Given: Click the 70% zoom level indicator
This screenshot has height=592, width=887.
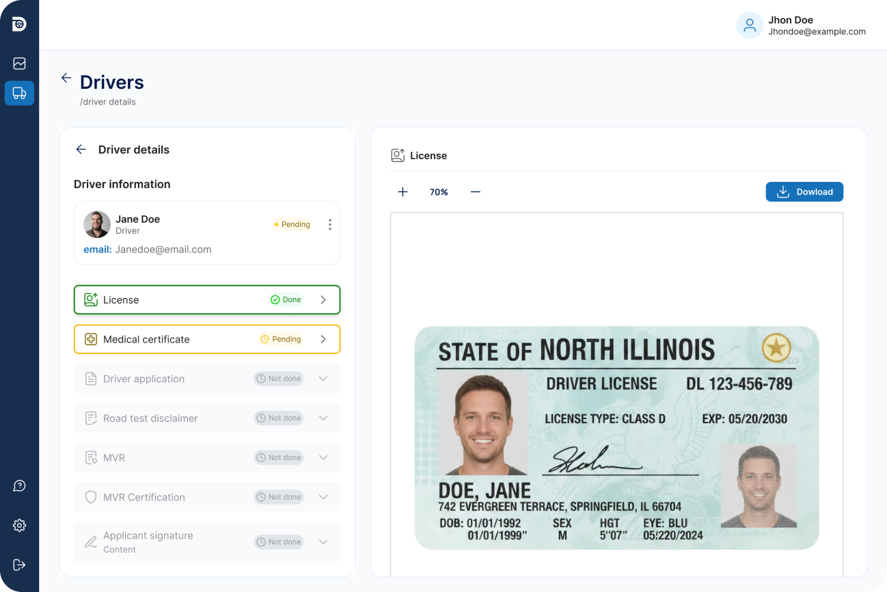Looking at the screenshot, I should tap(439, 192).
